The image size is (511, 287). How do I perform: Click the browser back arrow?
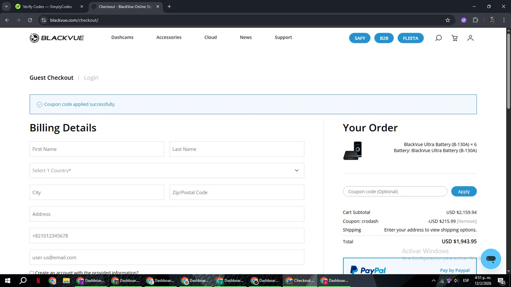(7, 20)
